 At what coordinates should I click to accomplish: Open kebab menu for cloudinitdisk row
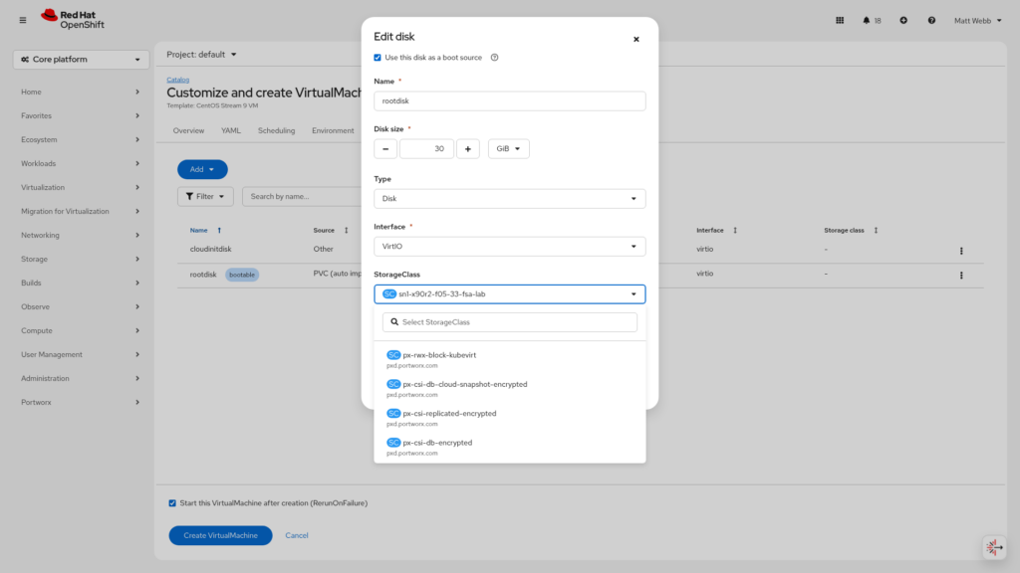(961, 252)
